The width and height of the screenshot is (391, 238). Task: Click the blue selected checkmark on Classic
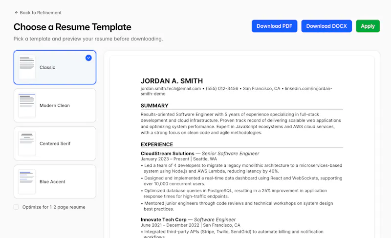88,58
